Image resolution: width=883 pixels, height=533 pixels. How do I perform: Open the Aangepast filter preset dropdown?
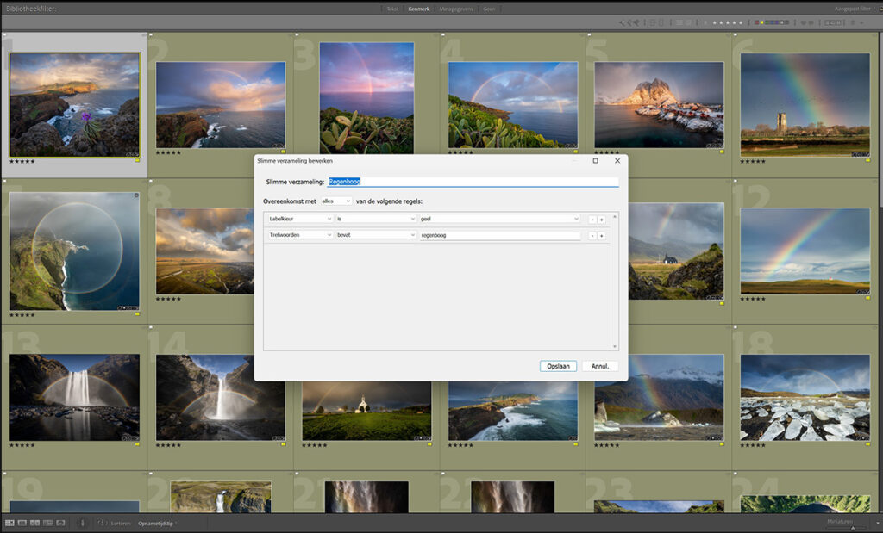[x=855, y=9]
